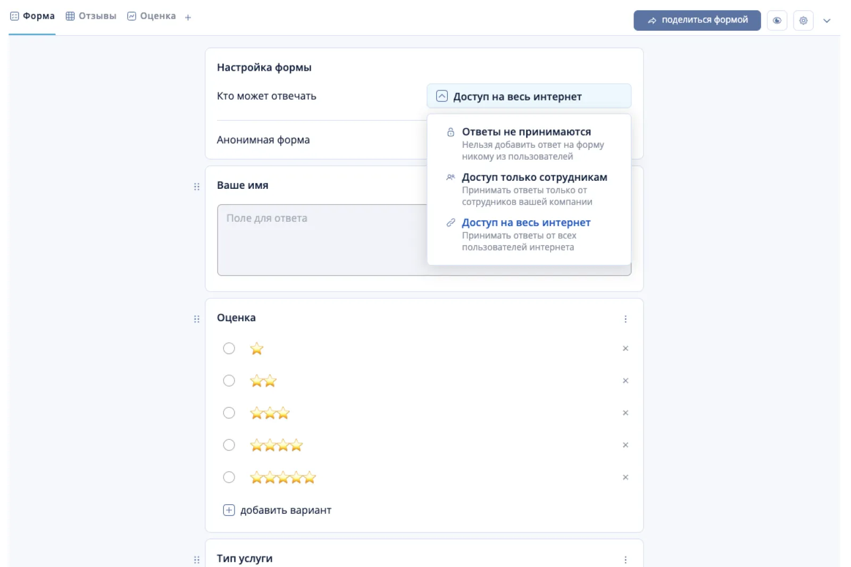Add a new tab with plus icon

pyautogui.click(x=188, y=18)
